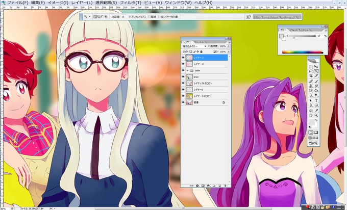Enable the 隣接 checkbox

150,17
